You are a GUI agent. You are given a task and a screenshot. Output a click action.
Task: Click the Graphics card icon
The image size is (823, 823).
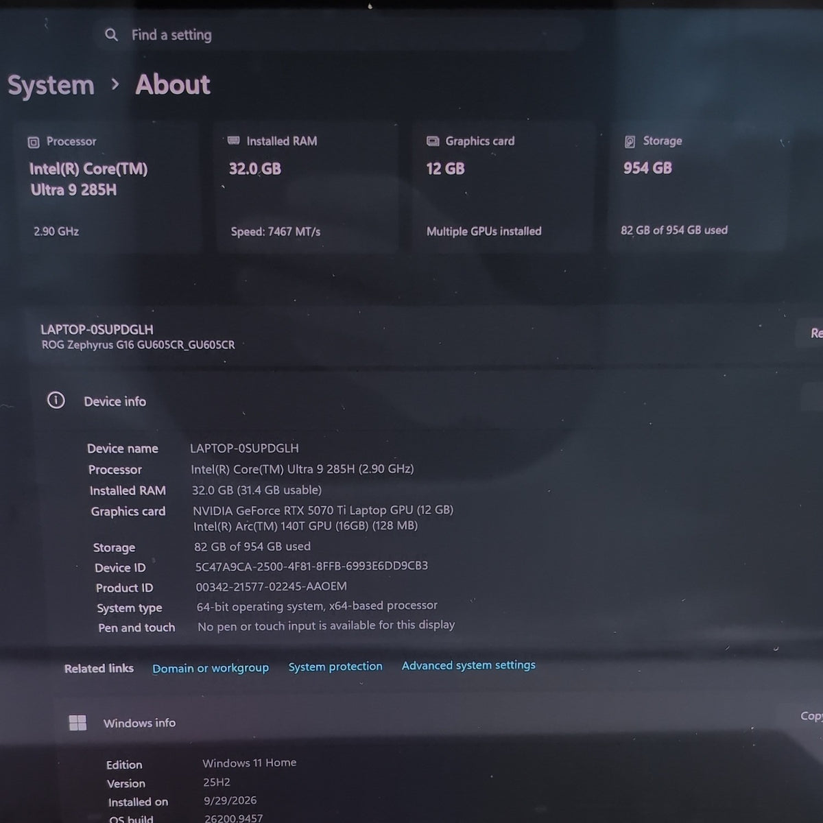[433, 141]
